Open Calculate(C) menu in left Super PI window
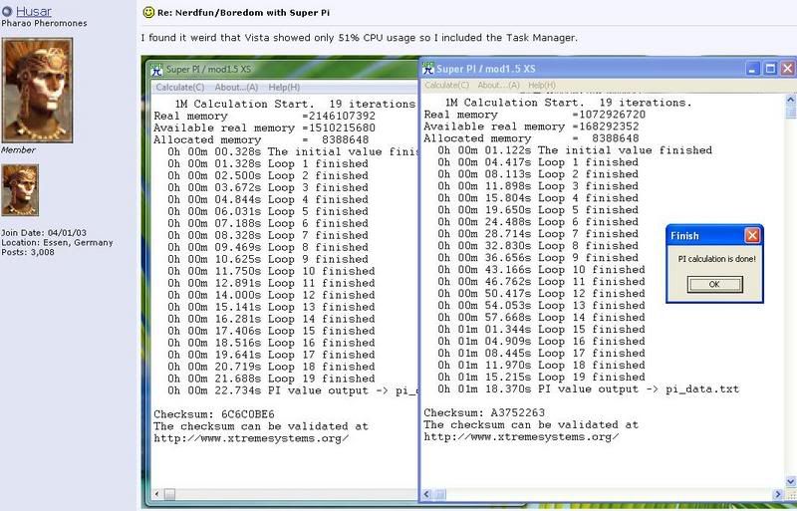The width and height of the screenshot is (797, 511). (x=180, y=87)
